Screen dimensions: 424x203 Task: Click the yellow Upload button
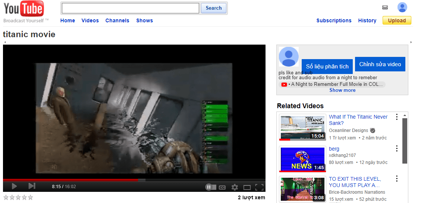(x=397, y=20)
